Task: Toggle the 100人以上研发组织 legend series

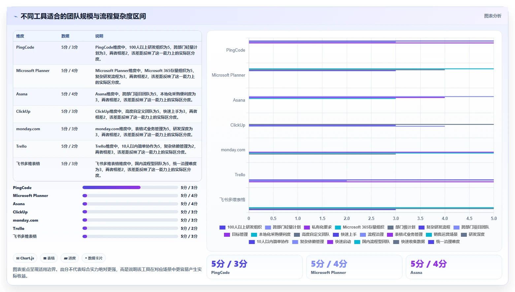Action: [x=241, y=227]
